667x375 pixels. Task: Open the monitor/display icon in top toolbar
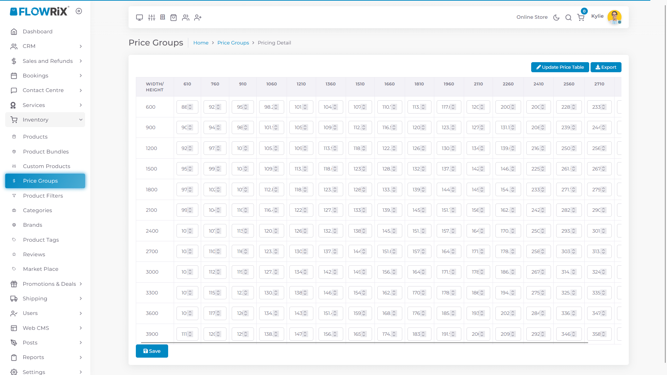click(x=139, y=17)
